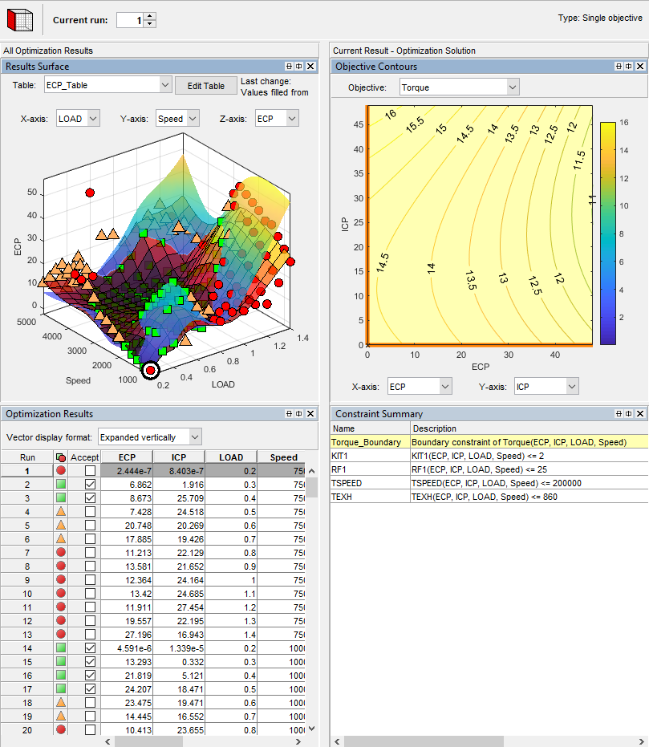Image resolution: width=649 pixels, height=747 pixels.
Task: Split the Results Surface view vertically
Action: pyautogui.click(x=298, y=66)
